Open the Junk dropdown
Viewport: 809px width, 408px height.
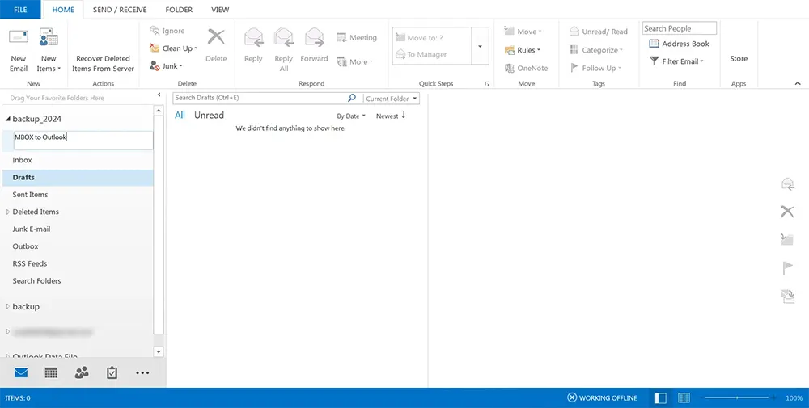pyautogui.click(x=166, y=66)
